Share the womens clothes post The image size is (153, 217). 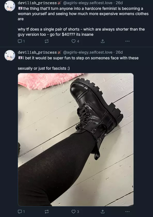click(102, 41)
